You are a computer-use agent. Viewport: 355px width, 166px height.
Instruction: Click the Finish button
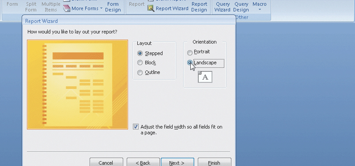point(215,162)
